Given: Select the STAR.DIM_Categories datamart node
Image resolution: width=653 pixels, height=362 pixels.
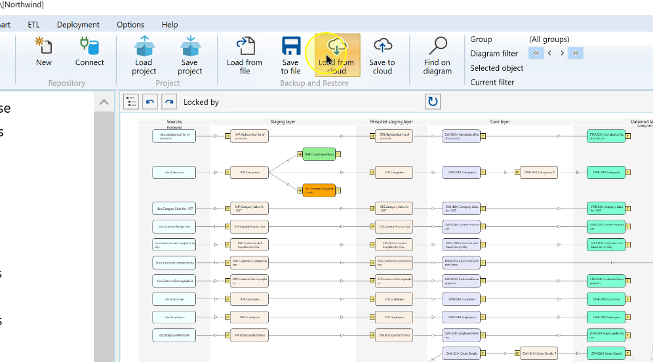Looking at the screenshot, I should 606,172.
